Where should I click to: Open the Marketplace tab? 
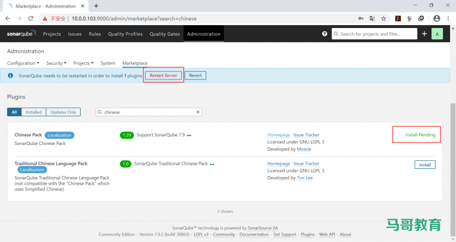pos(135,63)
